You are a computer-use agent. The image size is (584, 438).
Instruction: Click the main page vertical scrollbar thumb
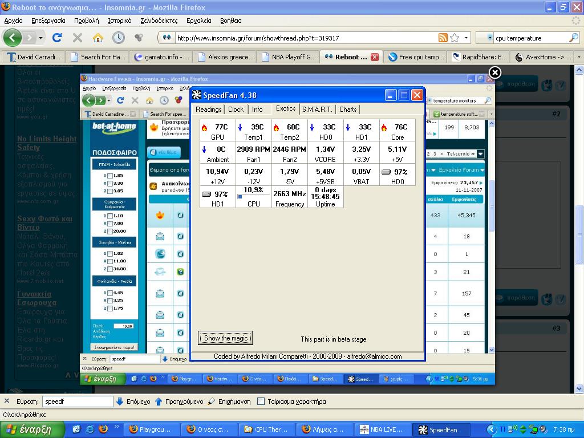point(579,234)
